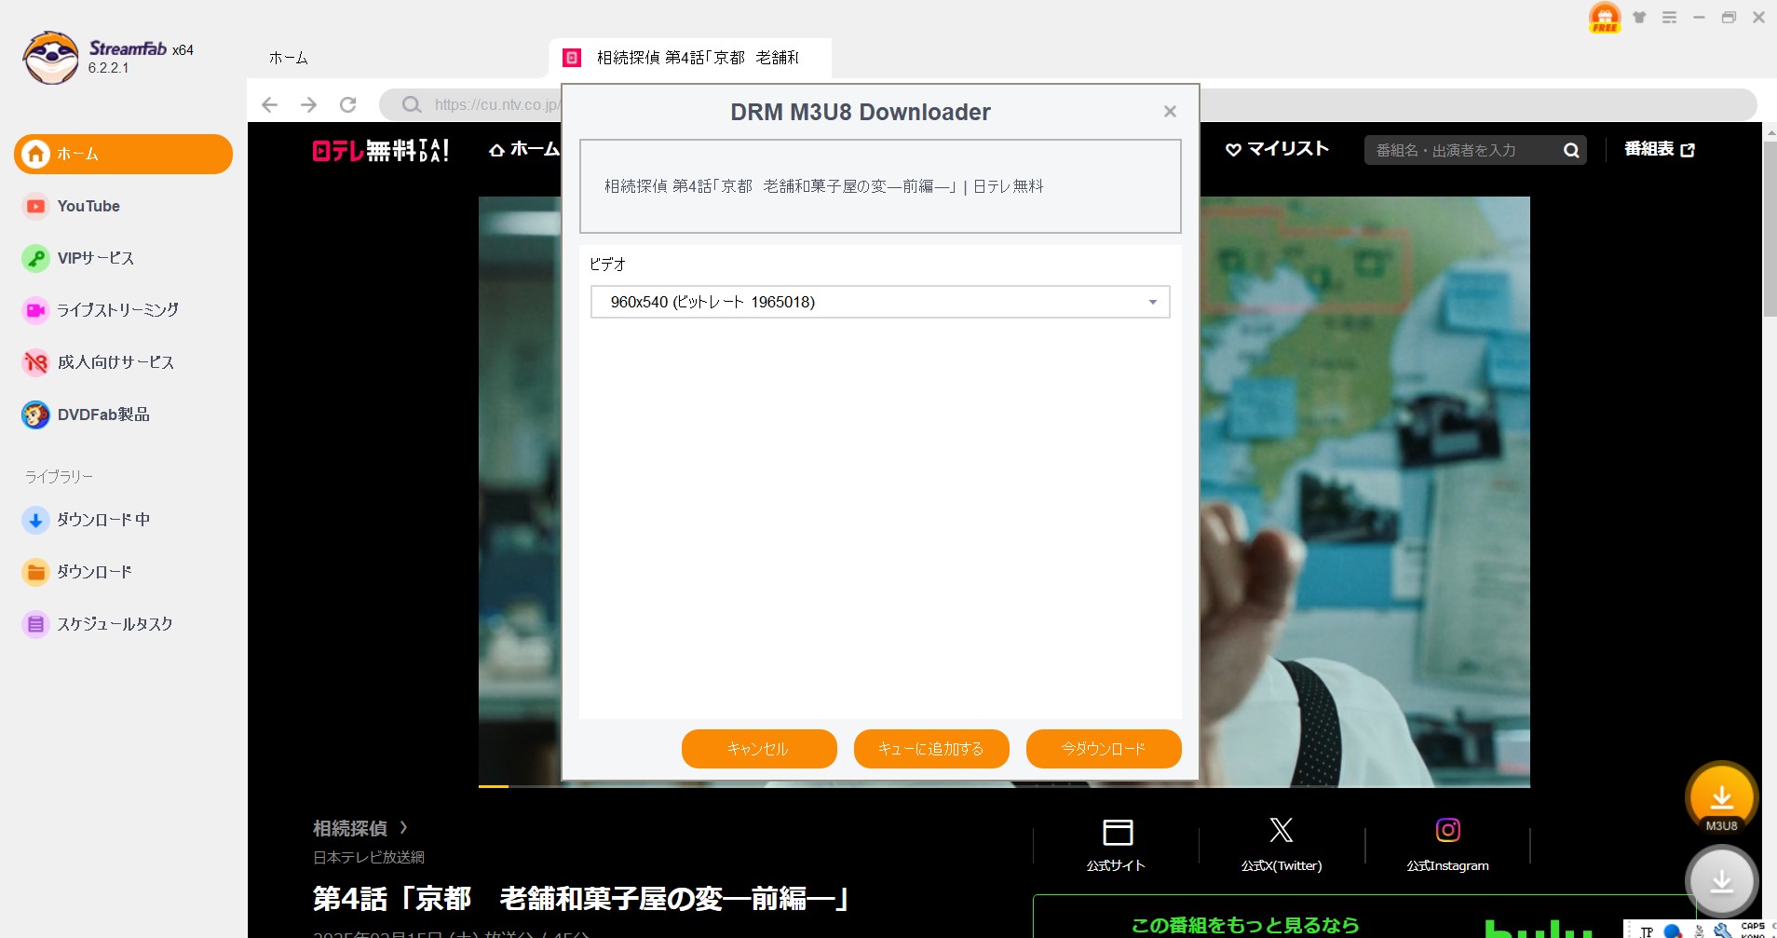This screenshot has height=938, width=1777.
Task: Click the purple scheduled tasks icon
Action: point(35,624)
